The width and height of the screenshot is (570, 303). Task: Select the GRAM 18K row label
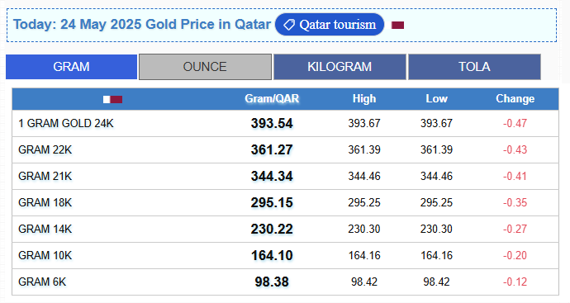click(x=45, y=202)
